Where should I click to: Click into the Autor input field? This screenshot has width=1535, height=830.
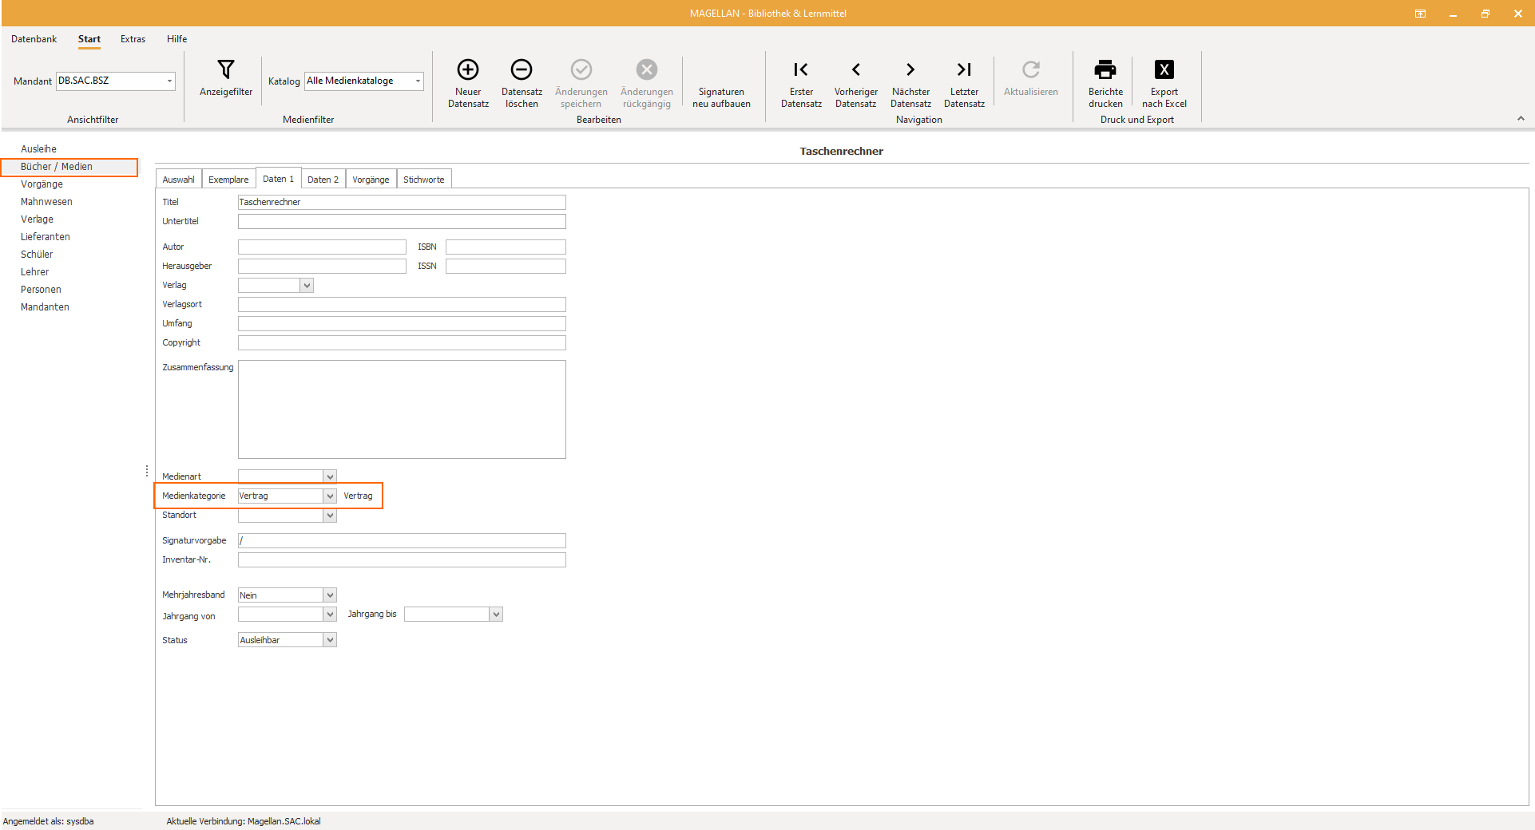click(x=322, y=247)
